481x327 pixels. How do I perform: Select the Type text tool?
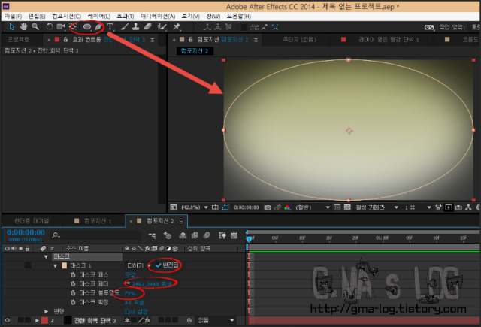(110, 27)
